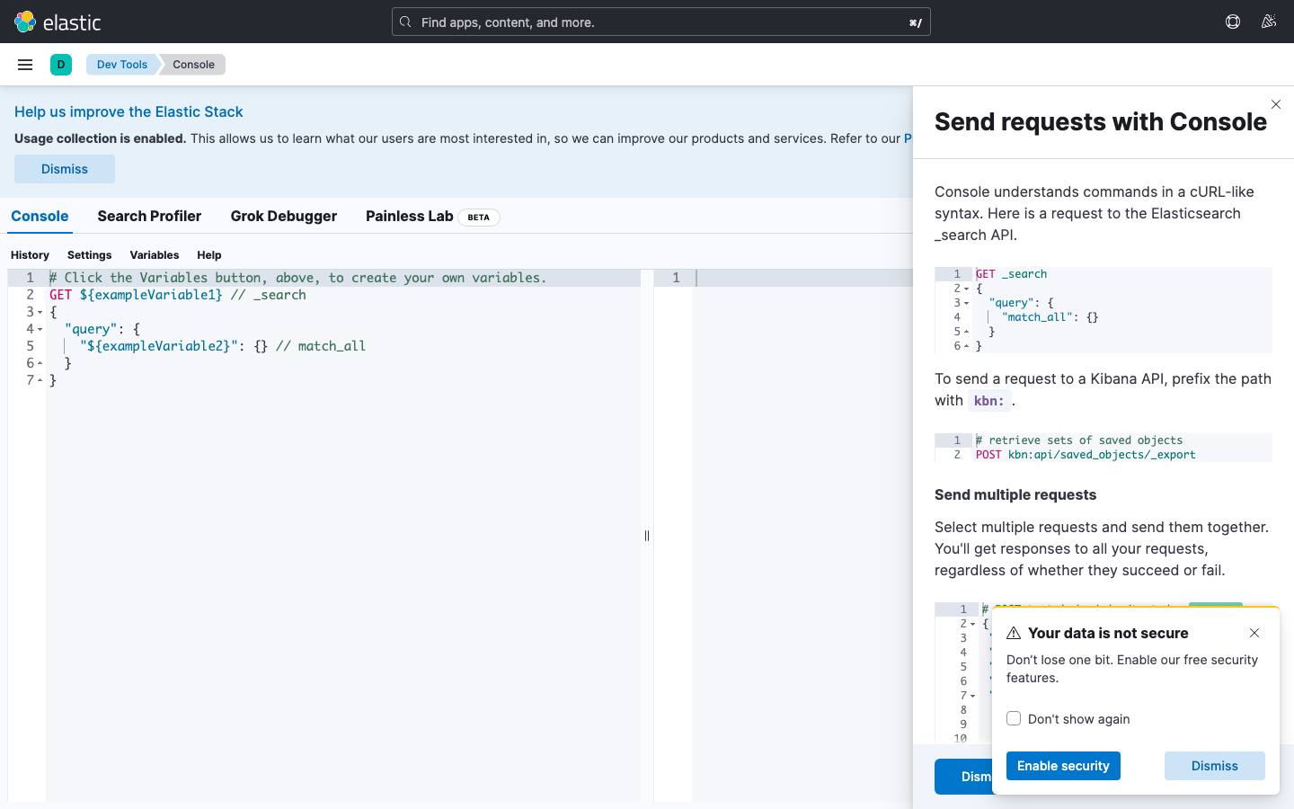Open the Grok Debugger tab
The image size is (1294, 809).
(x=284, y=216)
